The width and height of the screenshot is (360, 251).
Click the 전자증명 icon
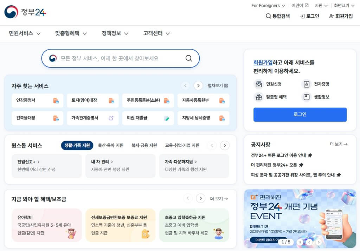click(307, 84)
